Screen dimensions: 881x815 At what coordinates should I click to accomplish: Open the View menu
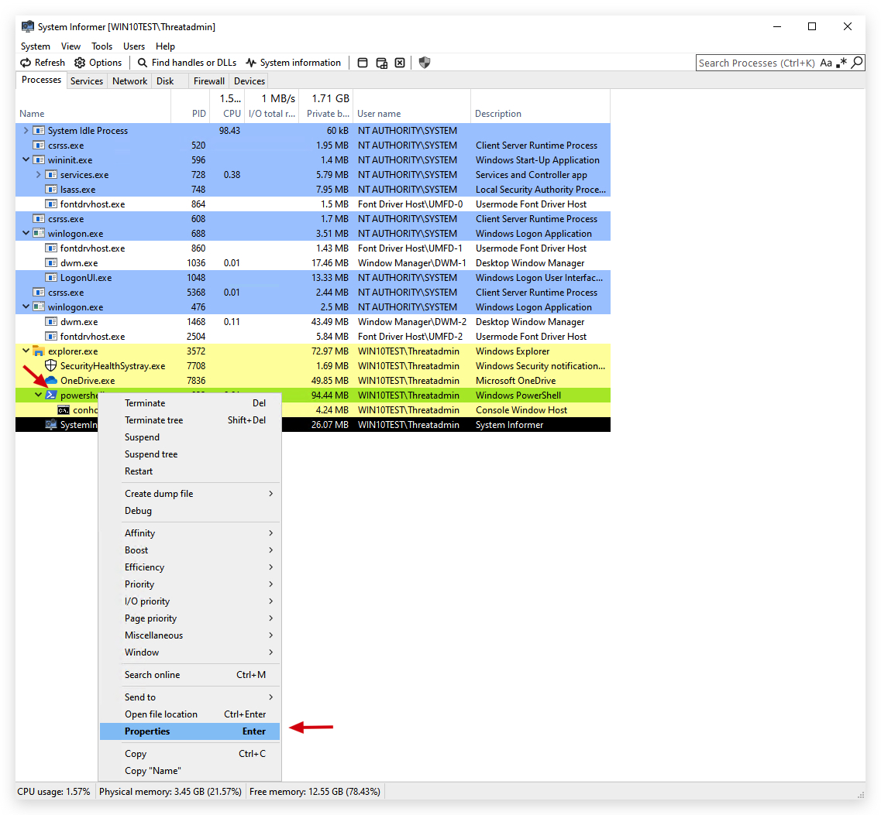coord(71,46)
